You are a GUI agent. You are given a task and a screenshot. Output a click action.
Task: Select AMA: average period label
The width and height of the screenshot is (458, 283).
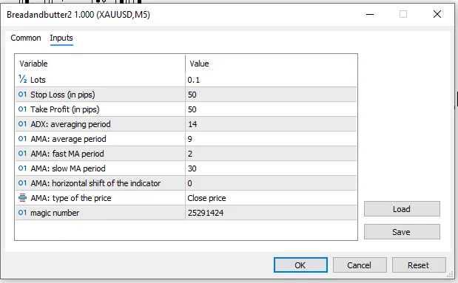68,139
